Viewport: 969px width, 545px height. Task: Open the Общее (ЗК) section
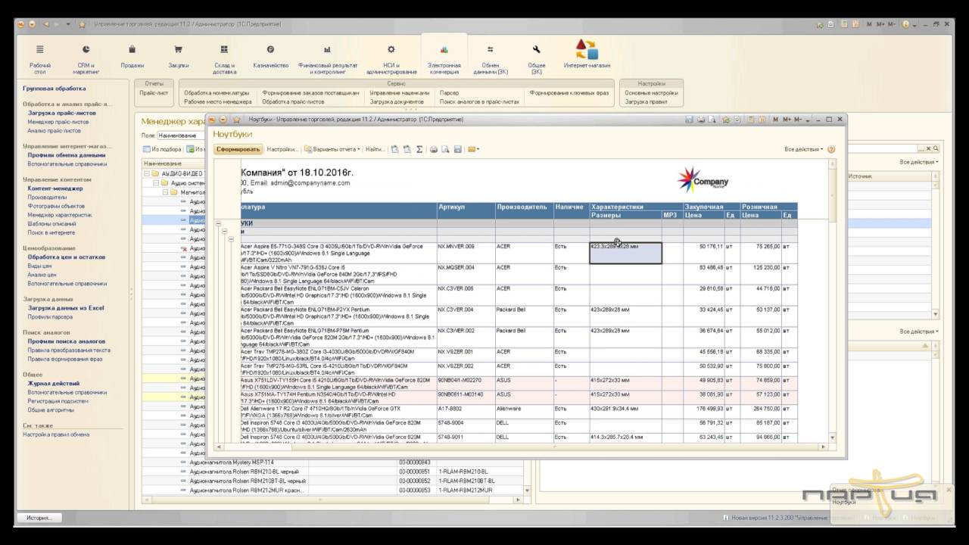[x=536, y=58]
